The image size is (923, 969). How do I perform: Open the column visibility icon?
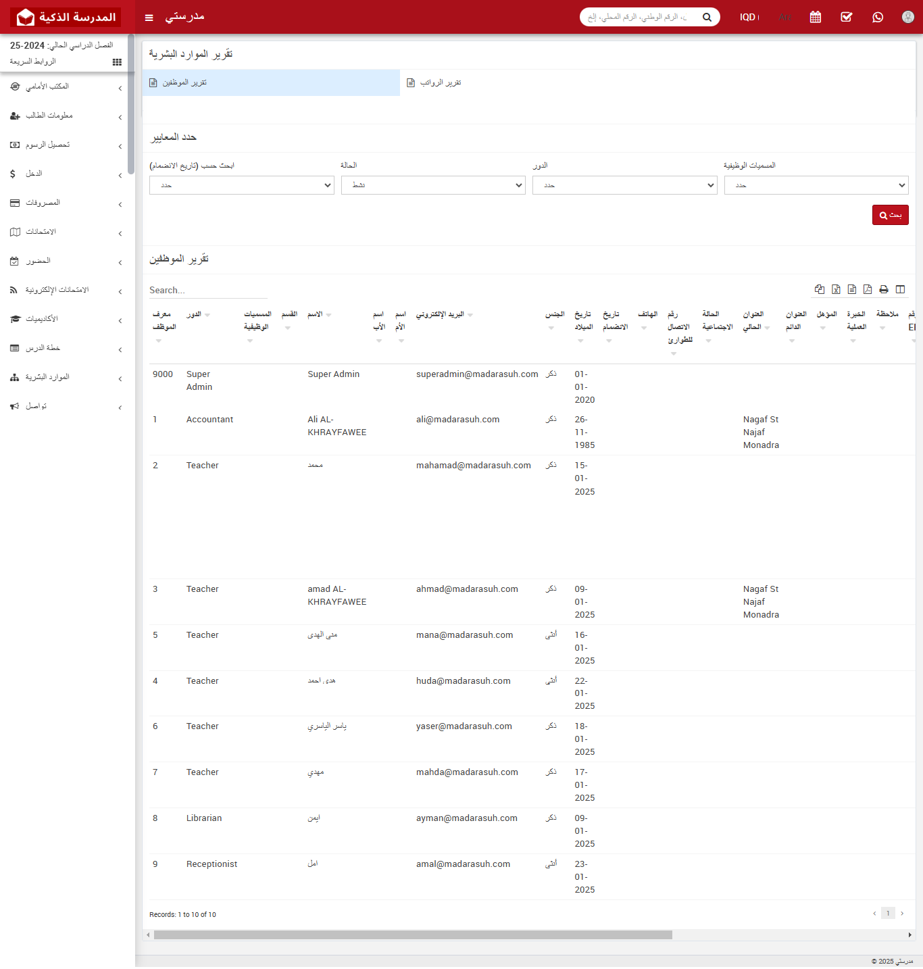(900, 289)
